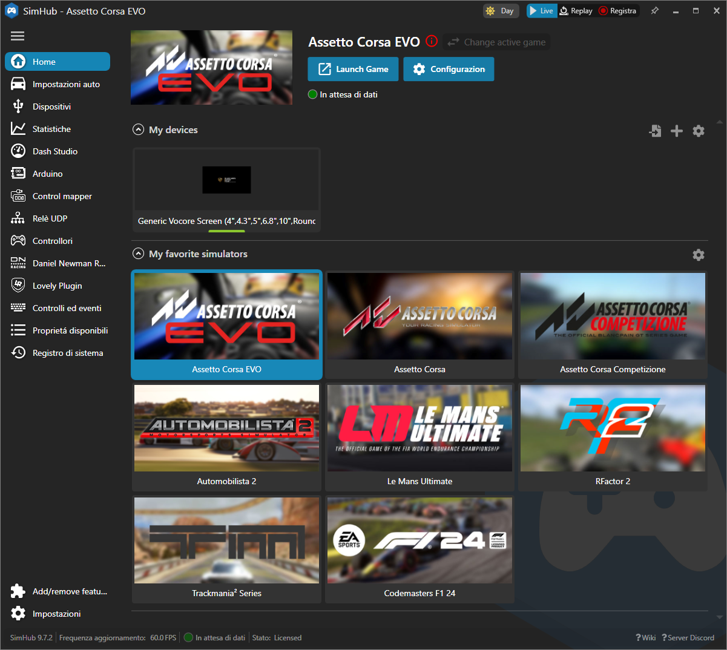
Task: Open Dash Studio from sidebar
Action: [54, 151]
